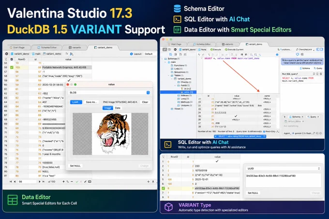Click the pencil edit icon in navigation bar
Viewport: 329px width, 219px height.
click(85, 182)
